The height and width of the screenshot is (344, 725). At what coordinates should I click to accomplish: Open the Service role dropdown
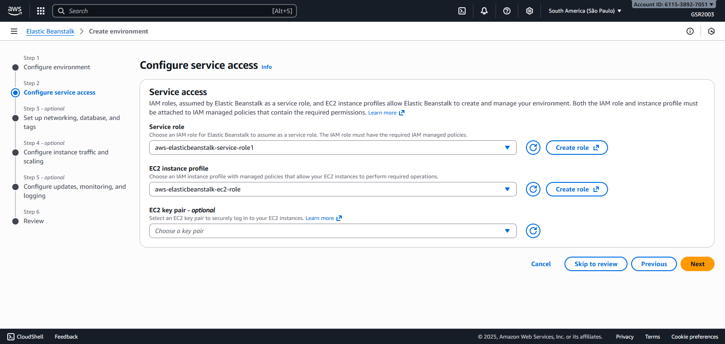click(x=333, y=148)
